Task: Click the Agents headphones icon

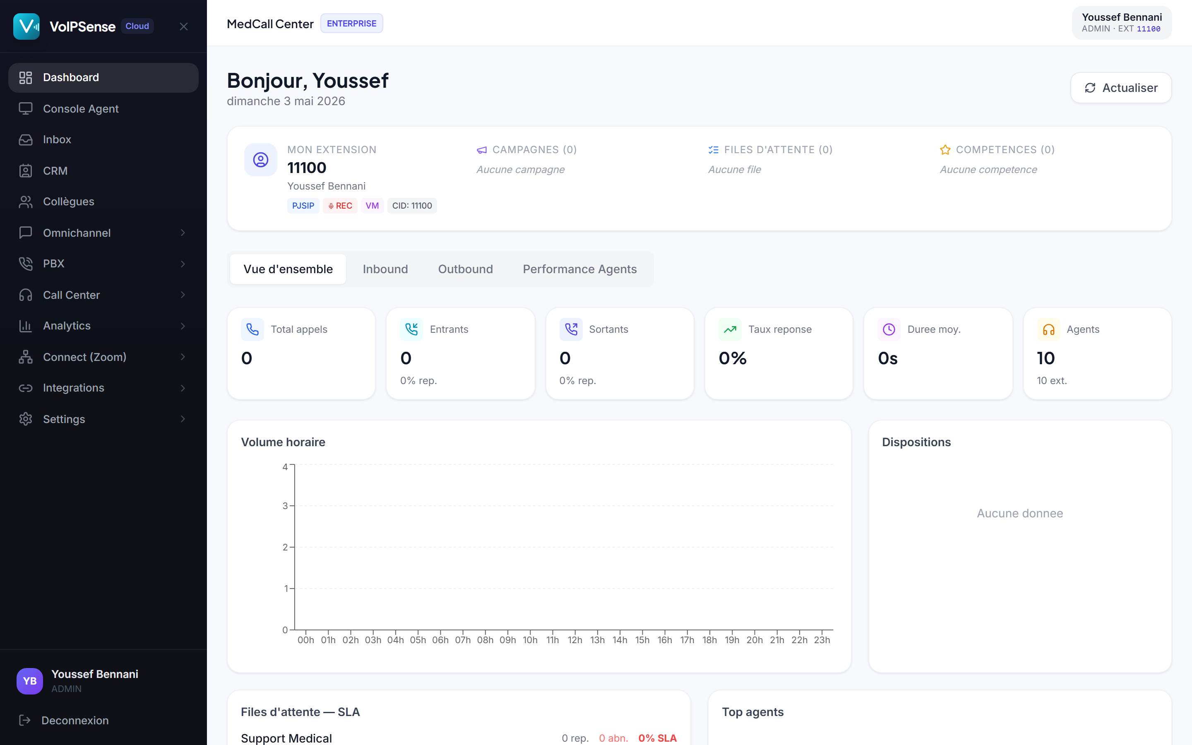Action: pos(1049,329)
